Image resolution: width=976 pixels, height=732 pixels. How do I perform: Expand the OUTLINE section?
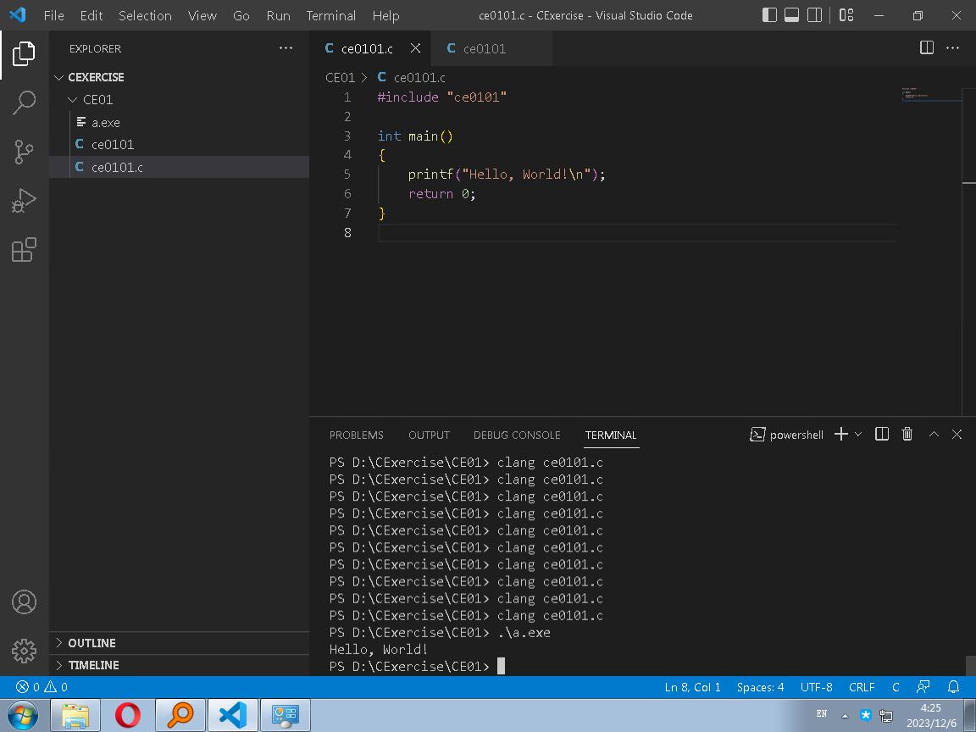click(x=91, y=643)
